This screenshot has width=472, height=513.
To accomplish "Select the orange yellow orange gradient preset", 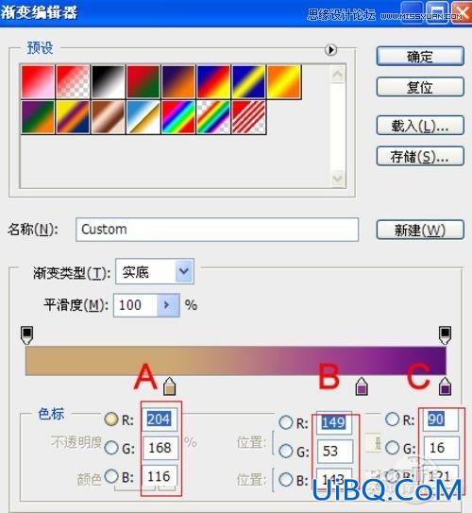I will (284, 82).
